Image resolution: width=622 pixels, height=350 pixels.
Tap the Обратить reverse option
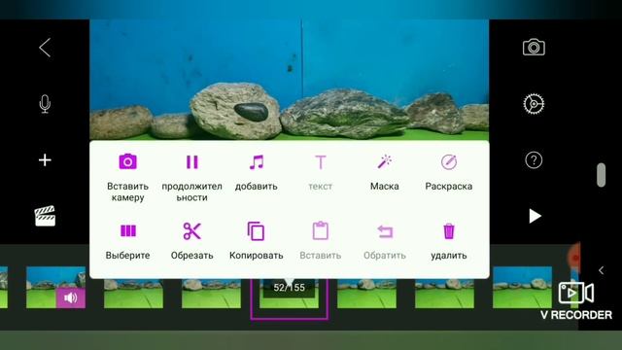click(x=385, y=241)
